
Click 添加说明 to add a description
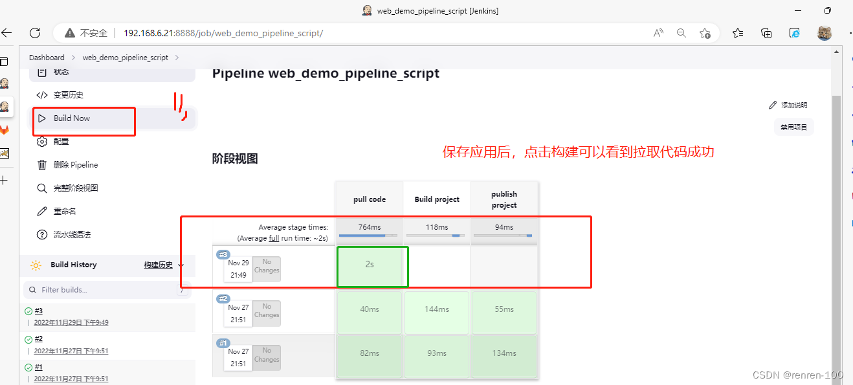tap(788, 105)
